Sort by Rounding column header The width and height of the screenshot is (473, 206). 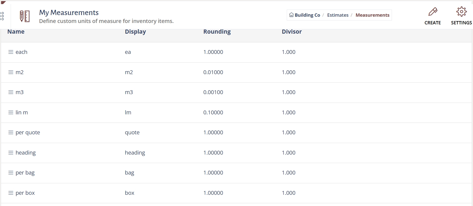pyautogui.click(x=217, y=32)
